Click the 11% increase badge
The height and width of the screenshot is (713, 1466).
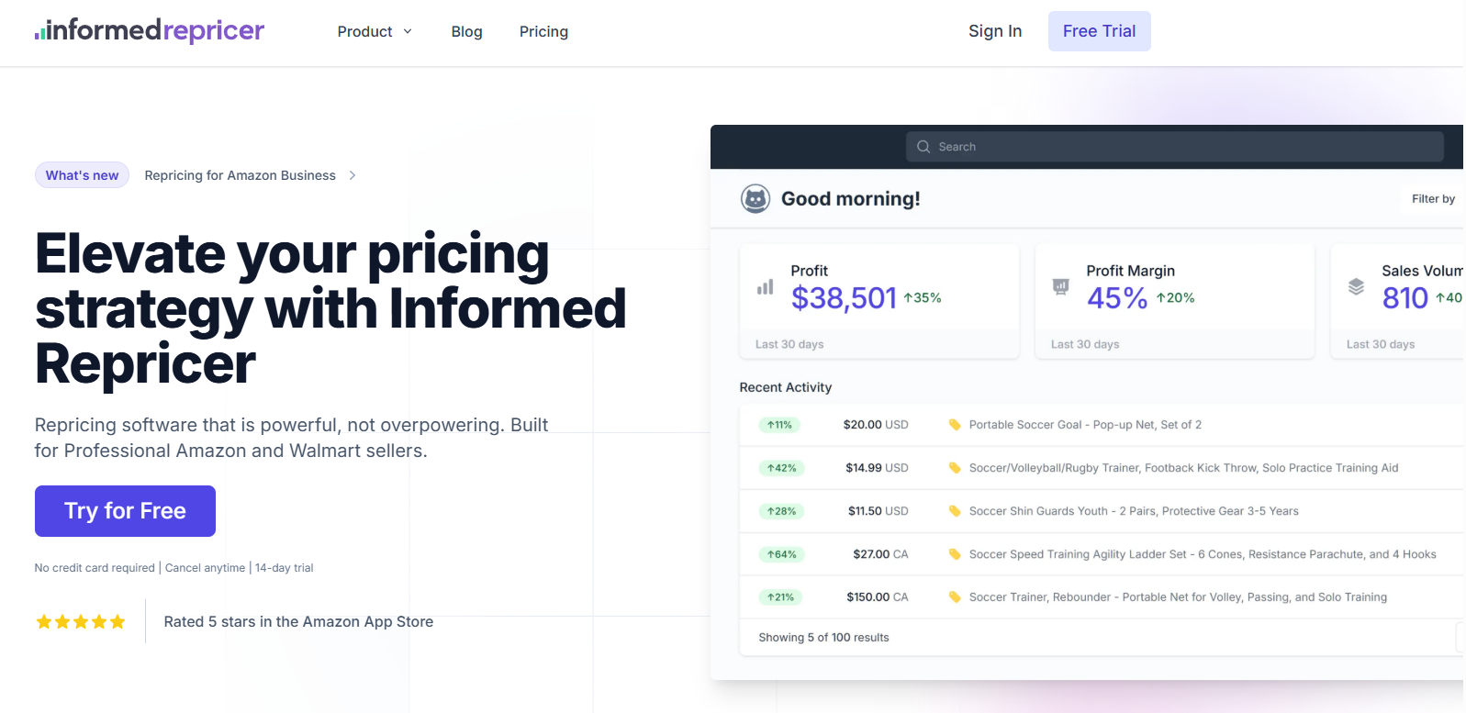click(779, 425)
